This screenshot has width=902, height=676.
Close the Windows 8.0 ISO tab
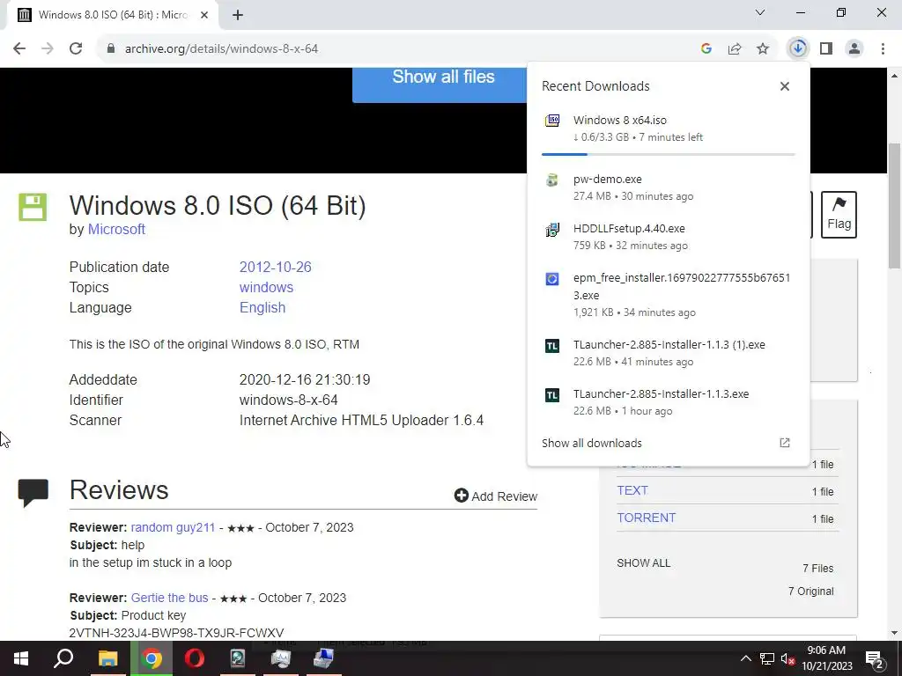click(x=204, y=15)
